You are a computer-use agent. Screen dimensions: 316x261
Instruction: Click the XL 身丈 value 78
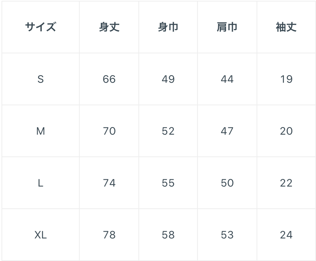coord(109,235)
